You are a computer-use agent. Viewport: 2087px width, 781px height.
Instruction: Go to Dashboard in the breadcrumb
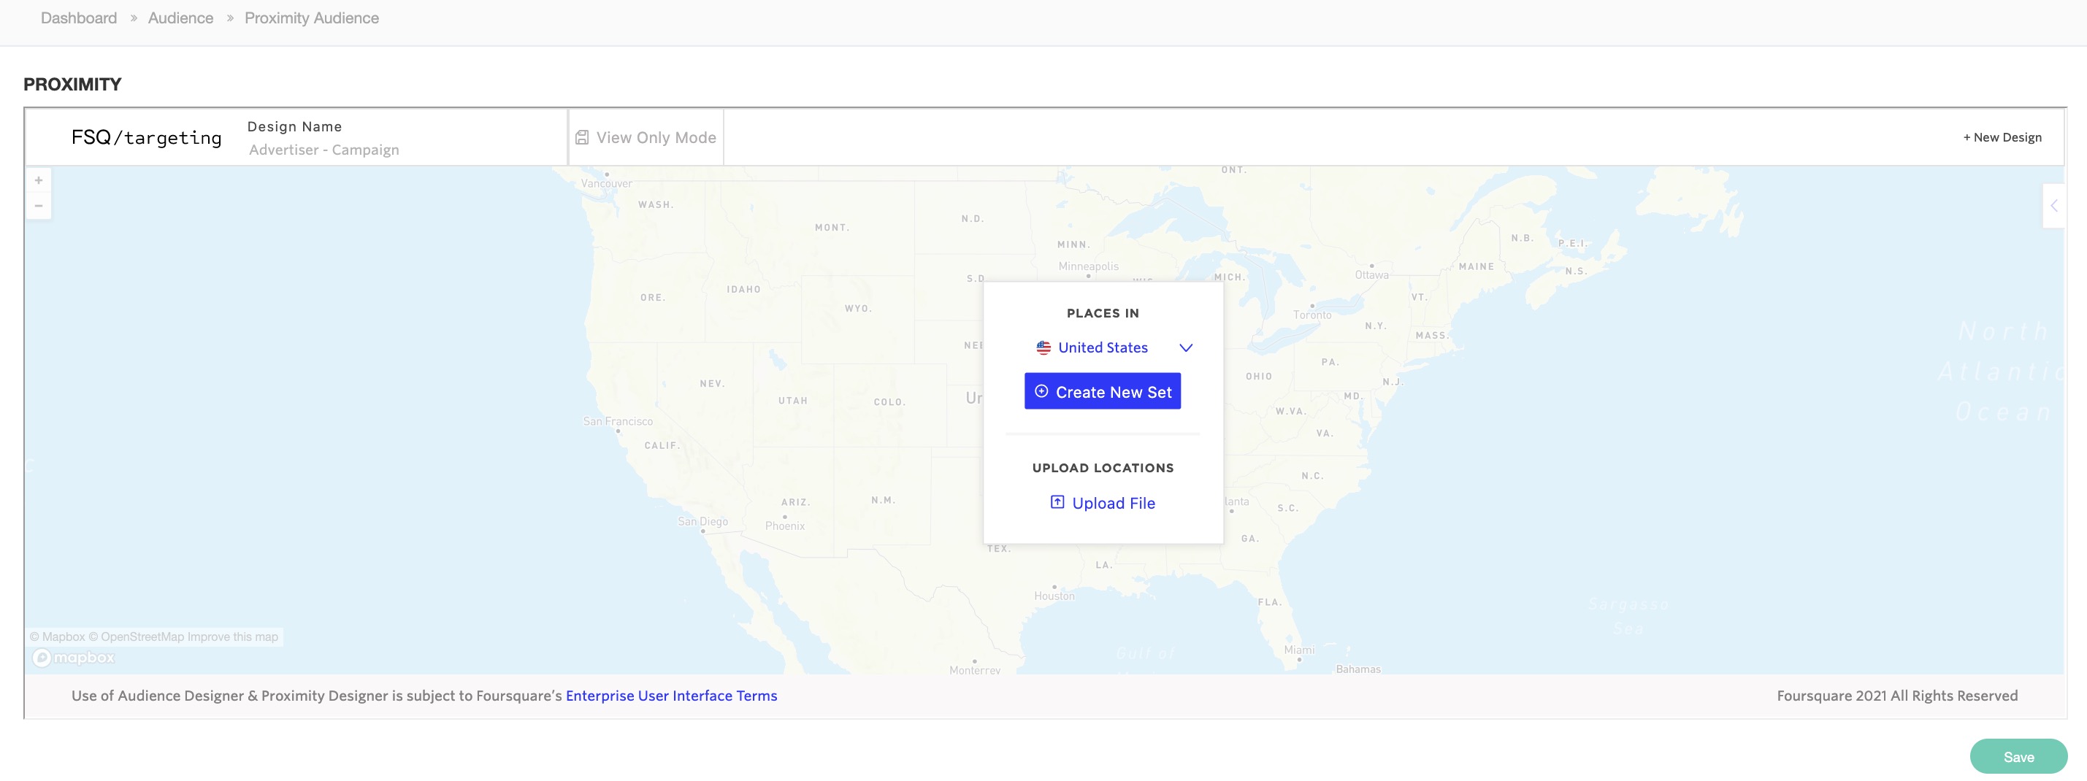(79, 18)
